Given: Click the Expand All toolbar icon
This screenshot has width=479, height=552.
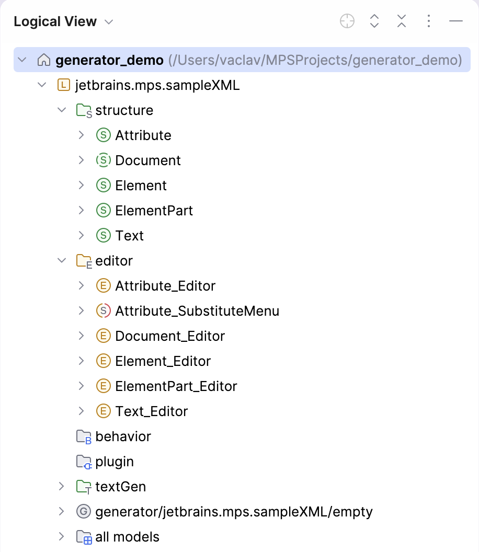Looking at the screenshot, I should coord(374,21).
